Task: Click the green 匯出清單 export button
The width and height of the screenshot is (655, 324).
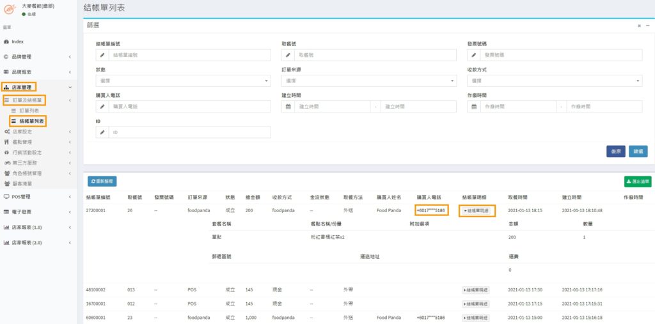Action: 637,181
